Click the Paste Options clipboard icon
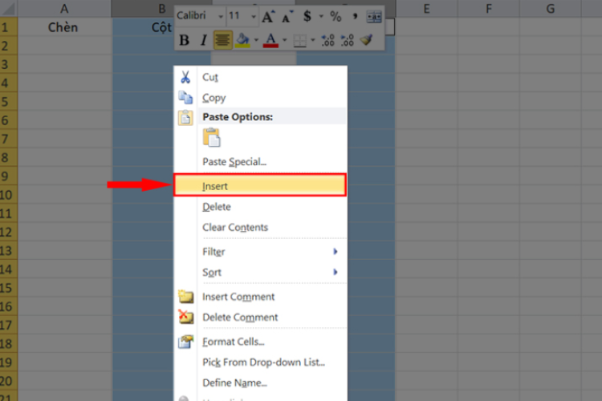The height and width of the screenshot is (401, 602). (x=185, y=118)
